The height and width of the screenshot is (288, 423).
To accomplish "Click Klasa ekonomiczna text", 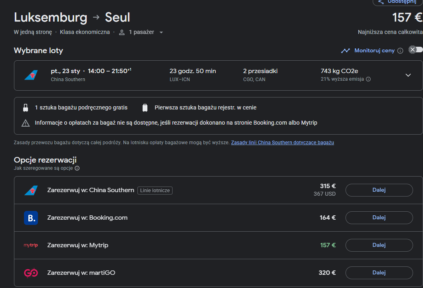I will coord(85,32).
